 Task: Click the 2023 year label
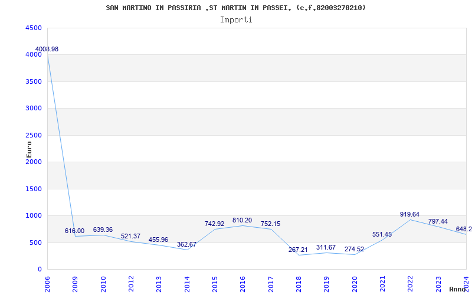tap(438, 284)
